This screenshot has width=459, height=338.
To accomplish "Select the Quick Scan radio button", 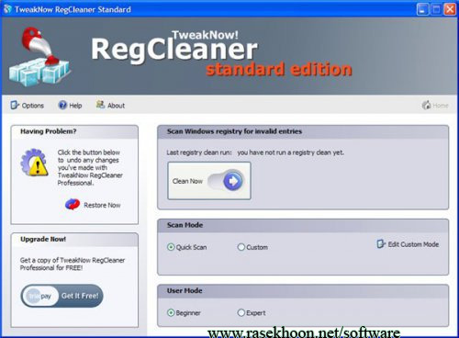I will (x=171, y=247).
